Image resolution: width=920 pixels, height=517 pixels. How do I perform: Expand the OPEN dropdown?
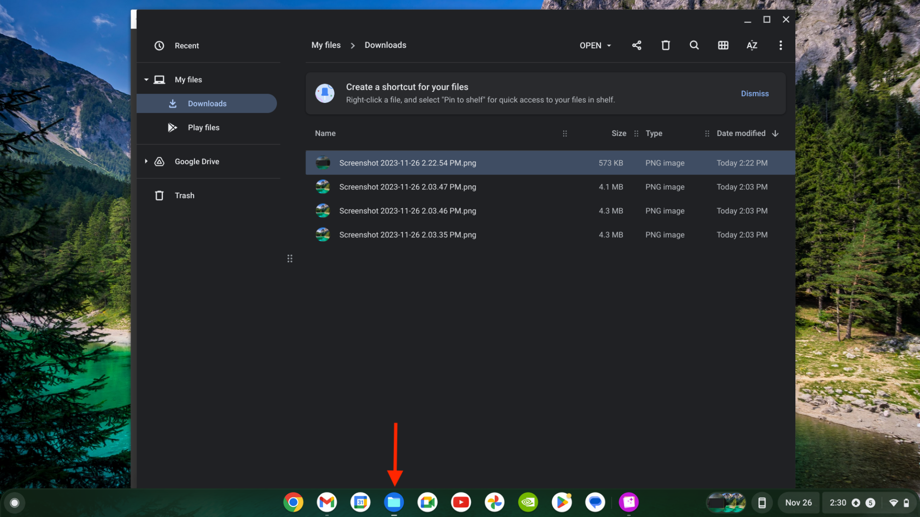[595, 45]
